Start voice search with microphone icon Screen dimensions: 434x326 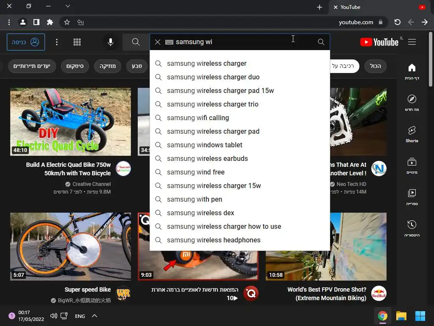[111, 42]
